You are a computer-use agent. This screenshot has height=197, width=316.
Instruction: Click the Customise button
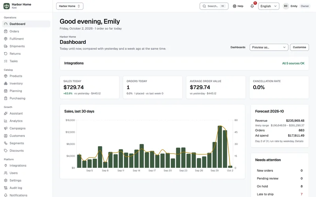(299, 47)
